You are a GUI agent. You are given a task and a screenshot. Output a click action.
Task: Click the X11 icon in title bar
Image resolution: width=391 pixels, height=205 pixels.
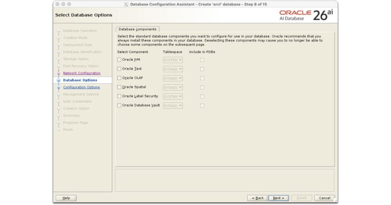(126, 4)
